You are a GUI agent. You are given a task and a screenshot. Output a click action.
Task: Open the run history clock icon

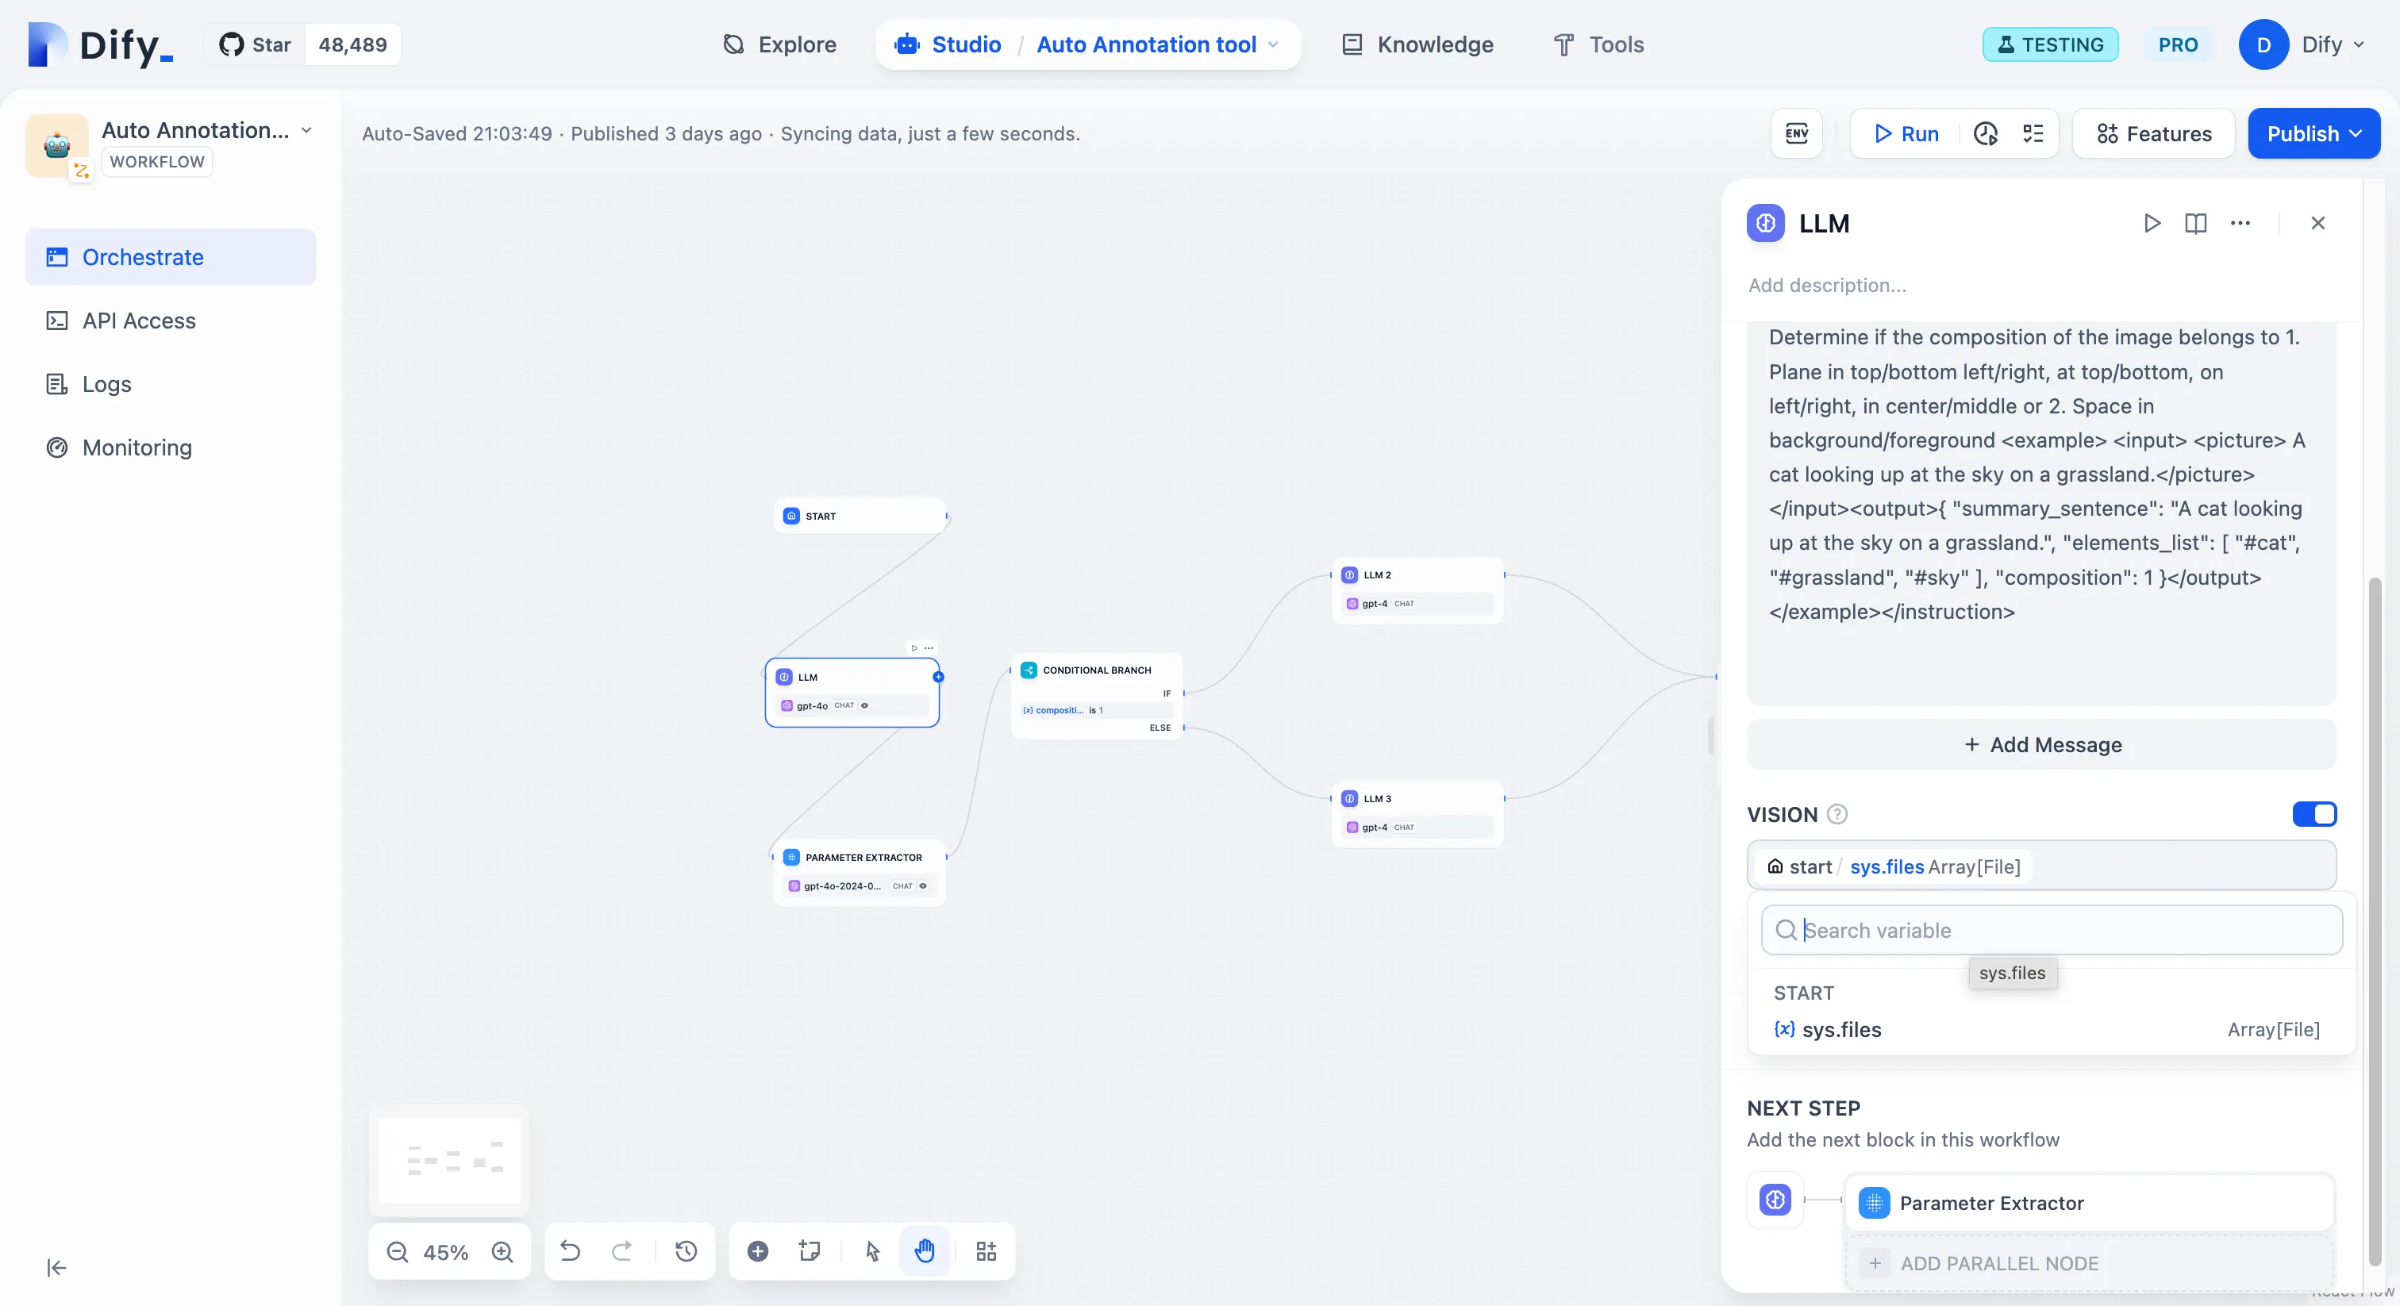[x=1986, y=133]
